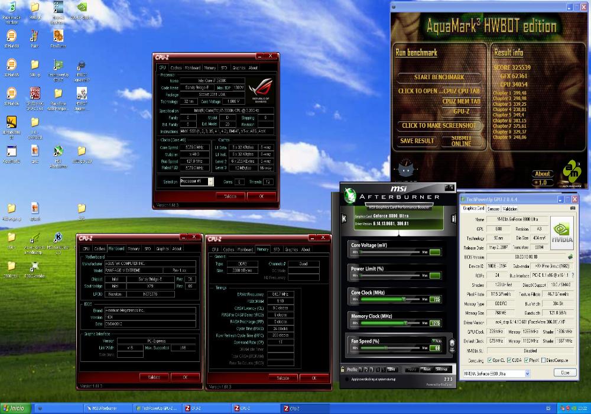Toggle the Fan Speed Auto option

pos(437,341)
